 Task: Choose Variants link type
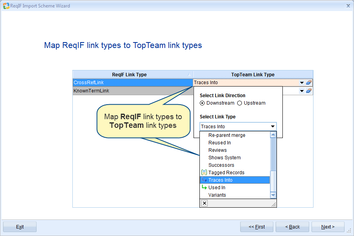pyautogui.click(x=235, y=195)
